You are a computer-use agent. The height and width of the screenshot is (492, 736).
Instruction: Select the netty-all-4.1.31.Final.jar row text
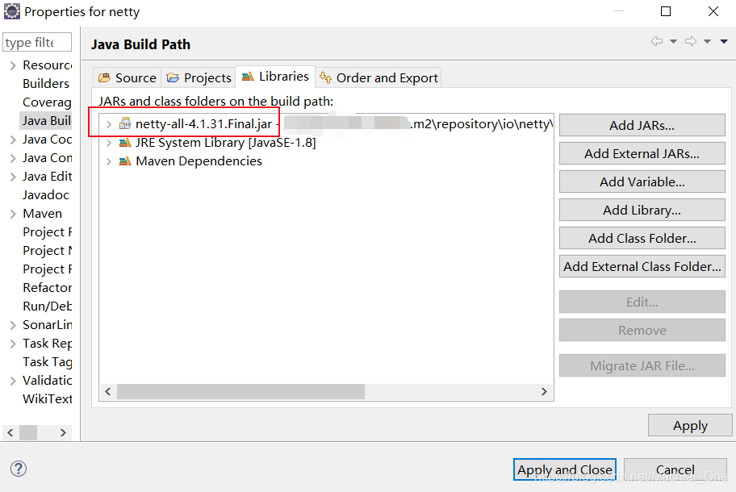pos(203,124)
